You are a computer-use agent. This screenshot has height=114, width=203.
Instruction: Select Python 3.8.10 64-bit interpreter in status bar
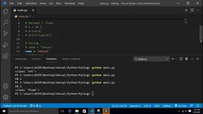15,106
